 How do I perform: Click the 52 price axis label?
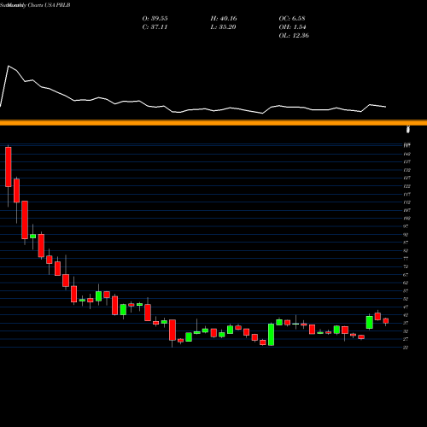(x=406, y=299)
